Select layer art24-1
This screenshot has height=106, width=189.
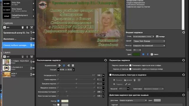pyautogui.click(x=18, y=74)
